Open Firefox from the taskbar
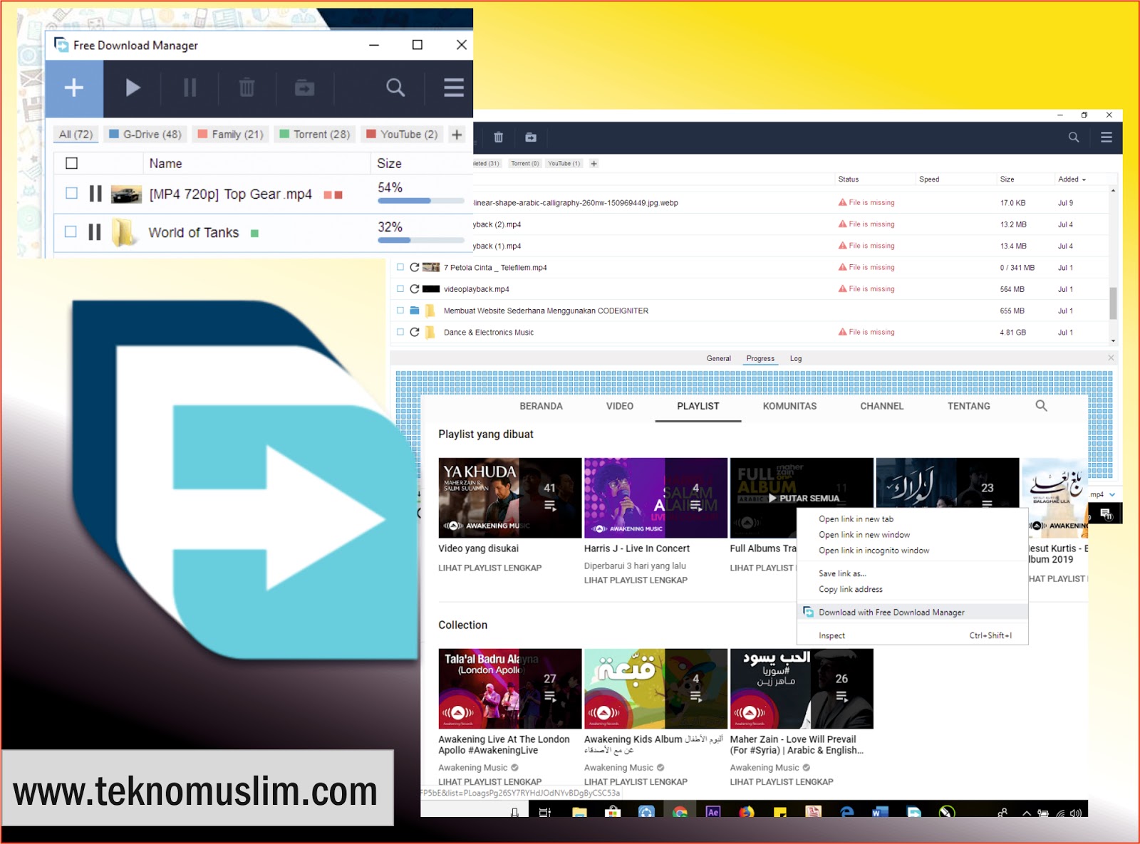Screen dimensions: 1140x844 click(x=746, y=811)
